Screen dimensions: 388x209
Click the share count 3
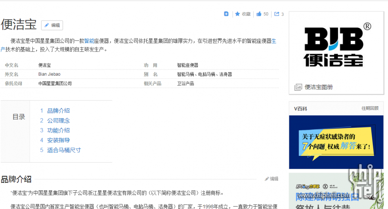click(282, 14)
